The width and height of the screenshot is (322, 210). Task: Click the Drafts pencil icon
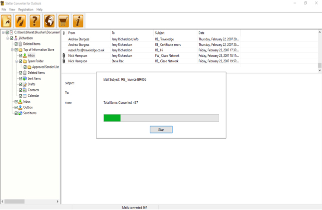coord(25,84)
